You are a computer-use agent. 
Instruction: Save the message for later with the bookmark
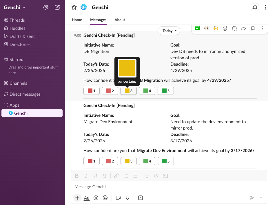[x=253, y=28]
